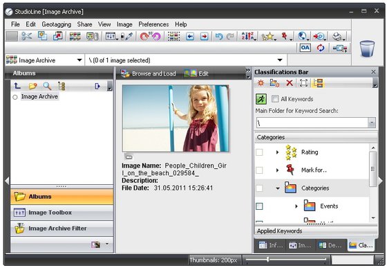
Task: Open the Preferences menu
Action: (x=153, y=24)
